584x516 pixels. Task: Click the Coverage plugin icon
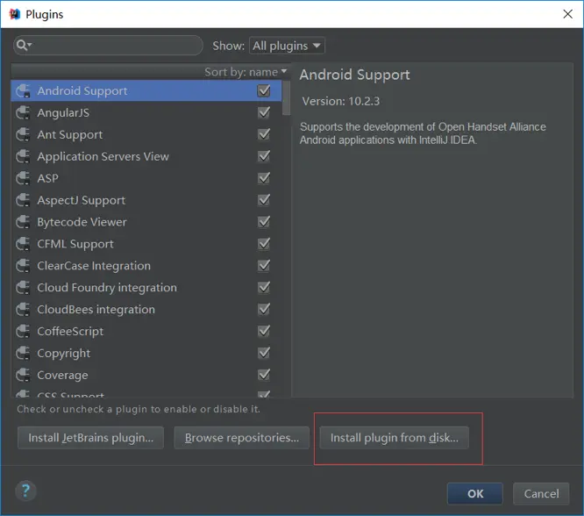[23, 375]
